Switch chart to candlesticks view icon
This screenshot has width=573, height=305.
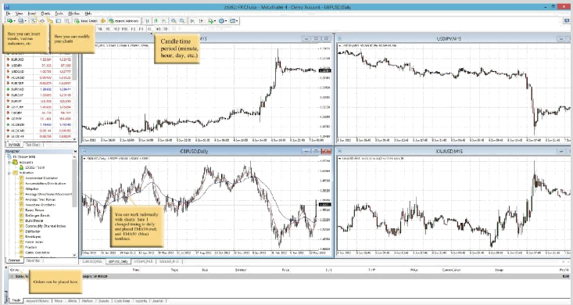(156, 21)
